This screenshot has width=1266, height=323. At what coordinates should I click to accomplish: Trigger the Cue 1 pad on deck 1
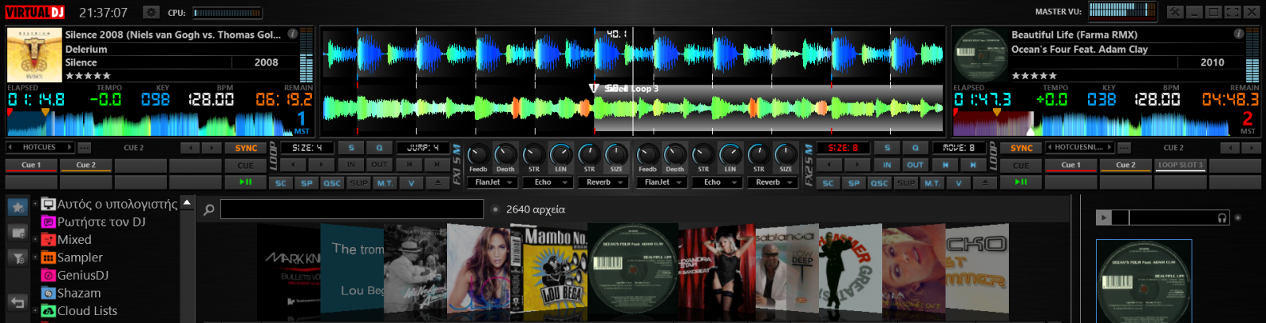click(x=31, y=165)
